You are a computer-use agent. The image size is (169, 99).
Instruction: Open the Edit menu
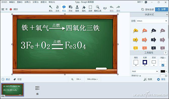12,2
